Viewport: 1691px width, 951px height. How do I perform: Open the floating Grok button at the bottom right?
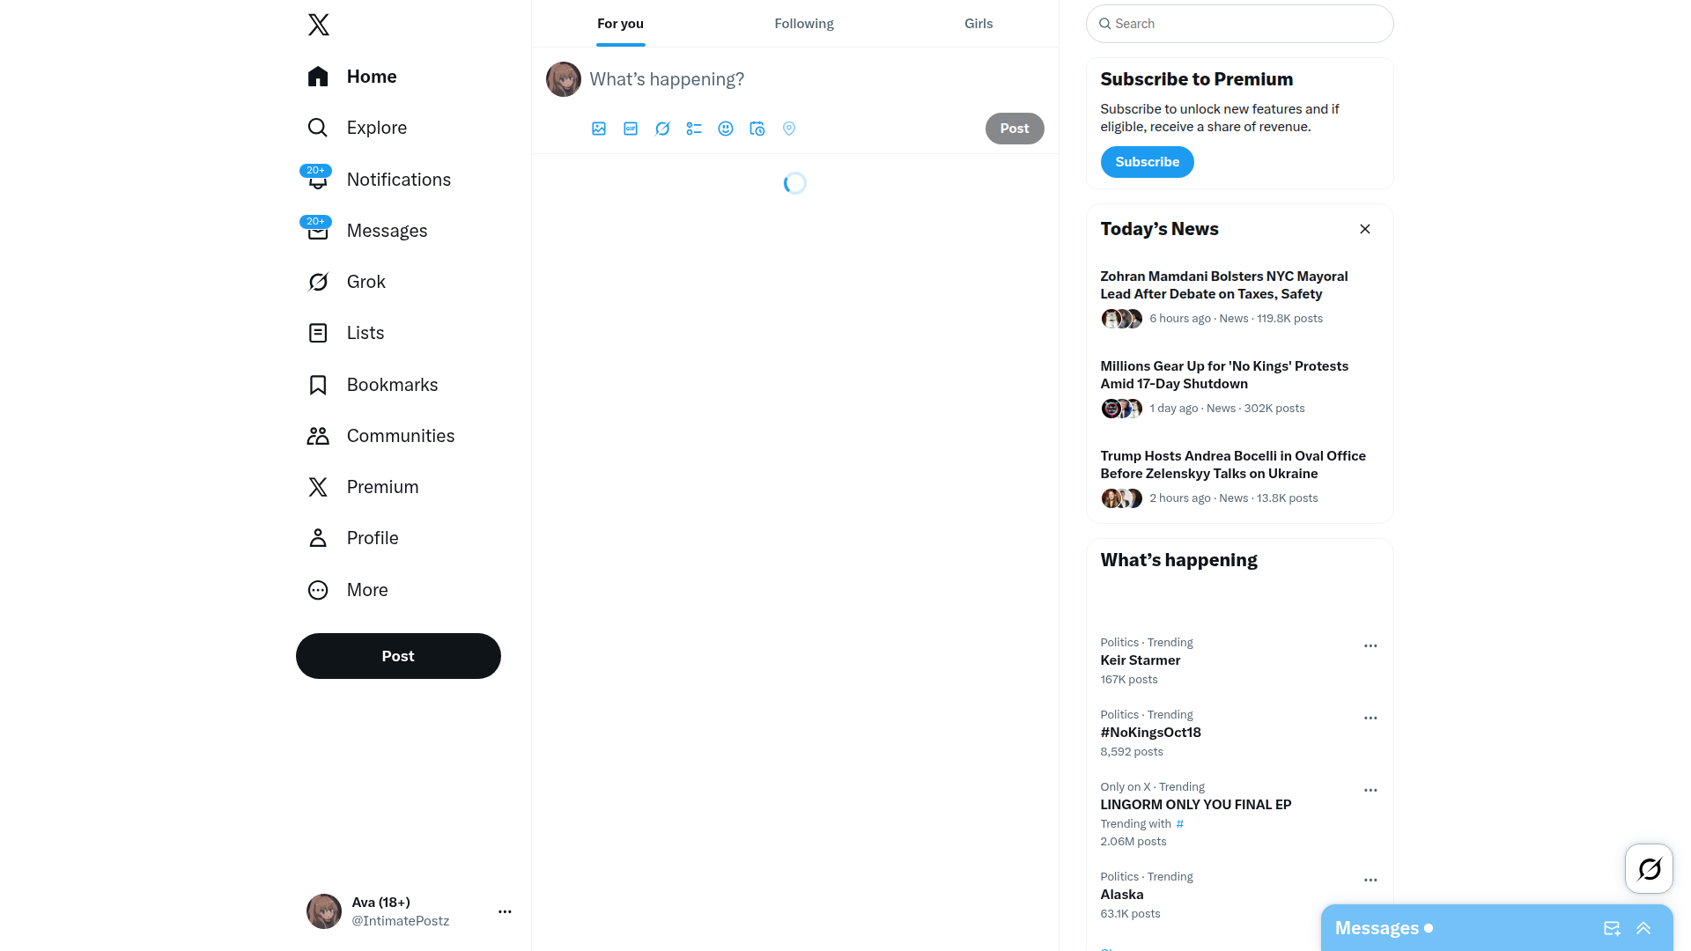click(1649, 869)
